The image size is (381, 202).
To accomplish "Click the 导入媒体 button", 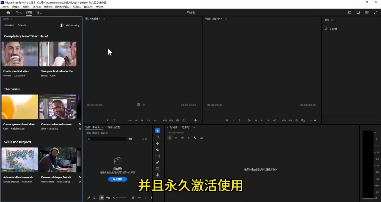I will click(117, 179).
